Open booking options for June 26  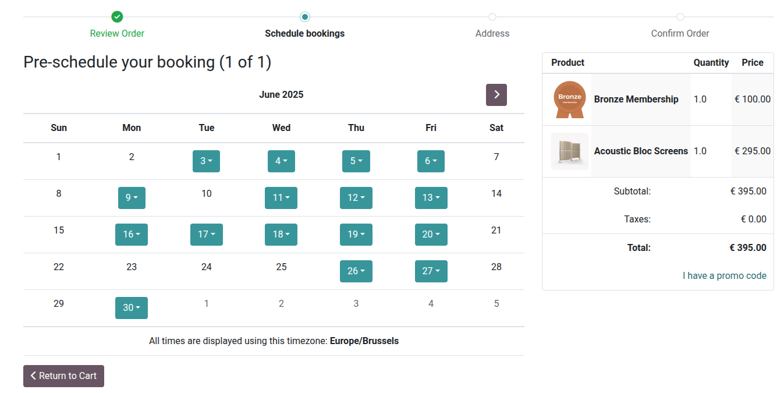356,271
